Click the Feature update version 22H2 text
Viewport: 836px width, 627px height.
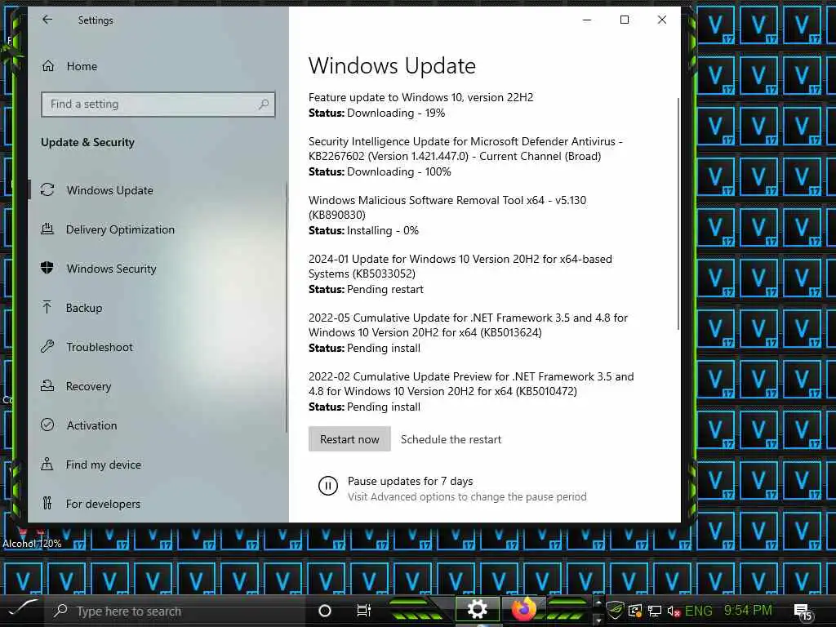420,98
